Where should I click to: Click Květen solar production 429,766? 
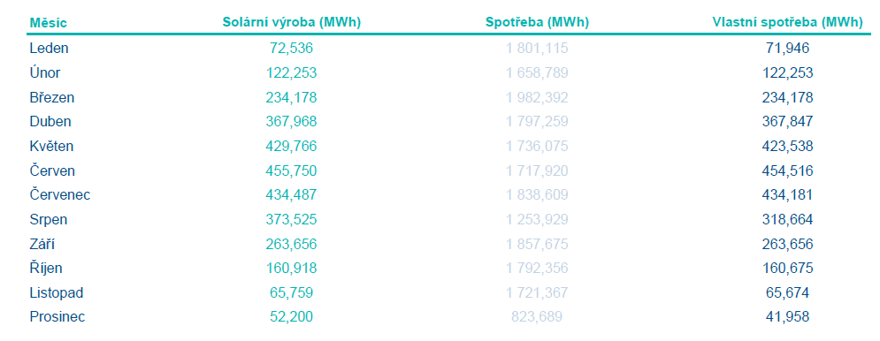point(291,147)
